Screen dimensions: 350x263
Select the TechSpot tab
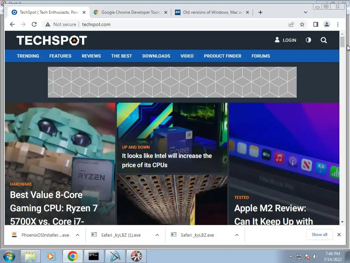tap(49, 12)
